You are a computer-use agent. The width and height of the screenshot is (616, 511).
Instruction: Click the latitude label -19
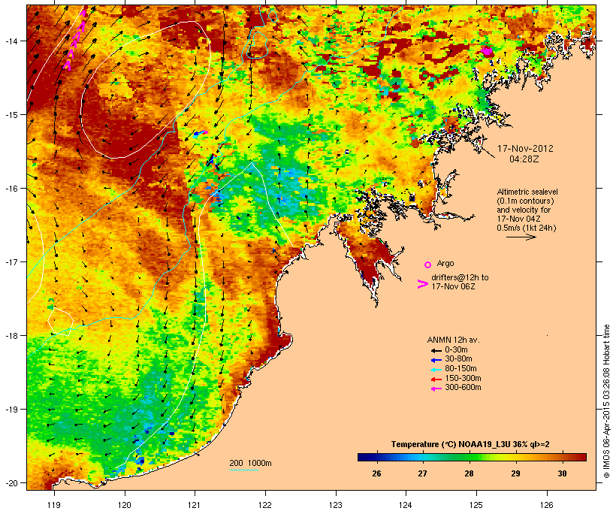11,410
